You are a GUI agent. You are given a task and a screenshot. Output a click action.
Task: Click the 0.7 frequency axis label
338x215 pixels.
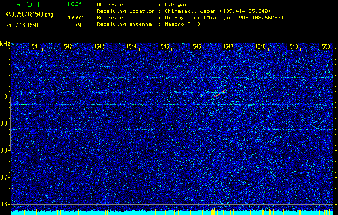click(5, 177)
